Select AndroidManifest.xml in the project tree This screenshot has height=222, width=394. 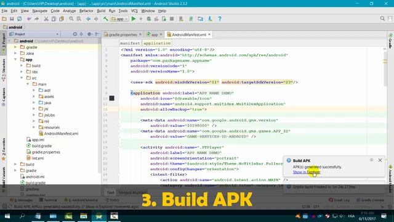click(61, 133)
